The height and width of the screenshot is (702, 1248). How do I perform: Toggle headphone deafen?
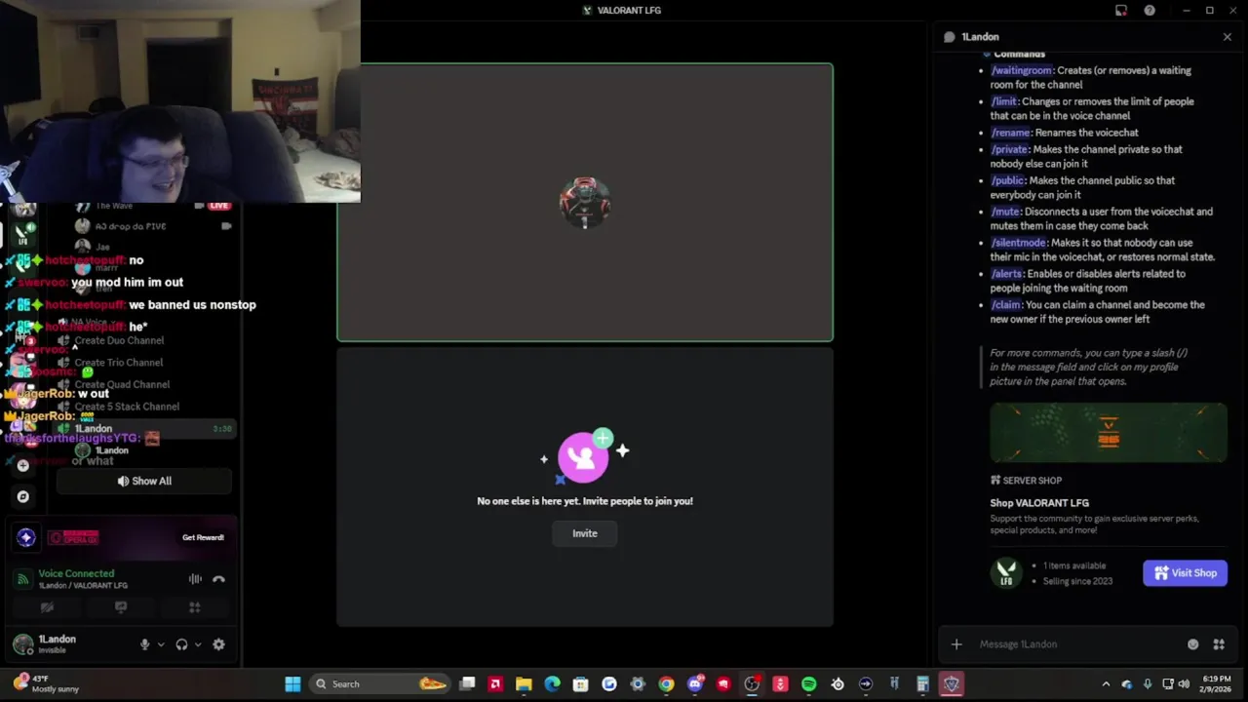181,644
